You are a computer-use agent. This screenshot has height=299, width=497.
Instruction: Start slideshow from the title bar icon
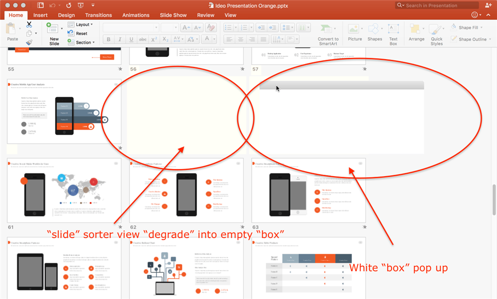(81, 5)
